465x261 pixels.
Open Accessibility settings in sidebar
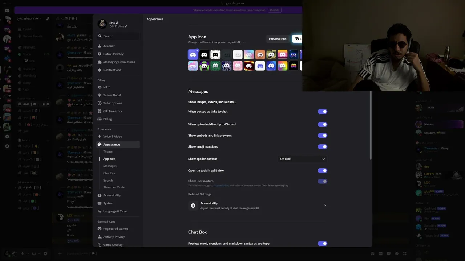pyautogui.click(x=118, y=195)
